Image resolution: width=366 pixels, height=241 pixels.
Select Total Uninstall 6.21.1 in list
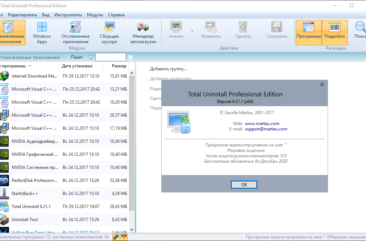(x=31, y=207)
